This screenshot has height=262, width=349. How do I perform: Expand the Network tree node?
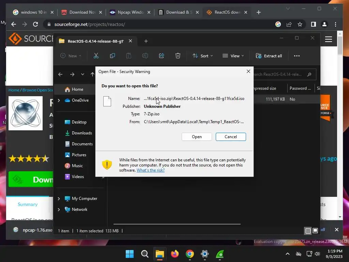click(59, 209)
